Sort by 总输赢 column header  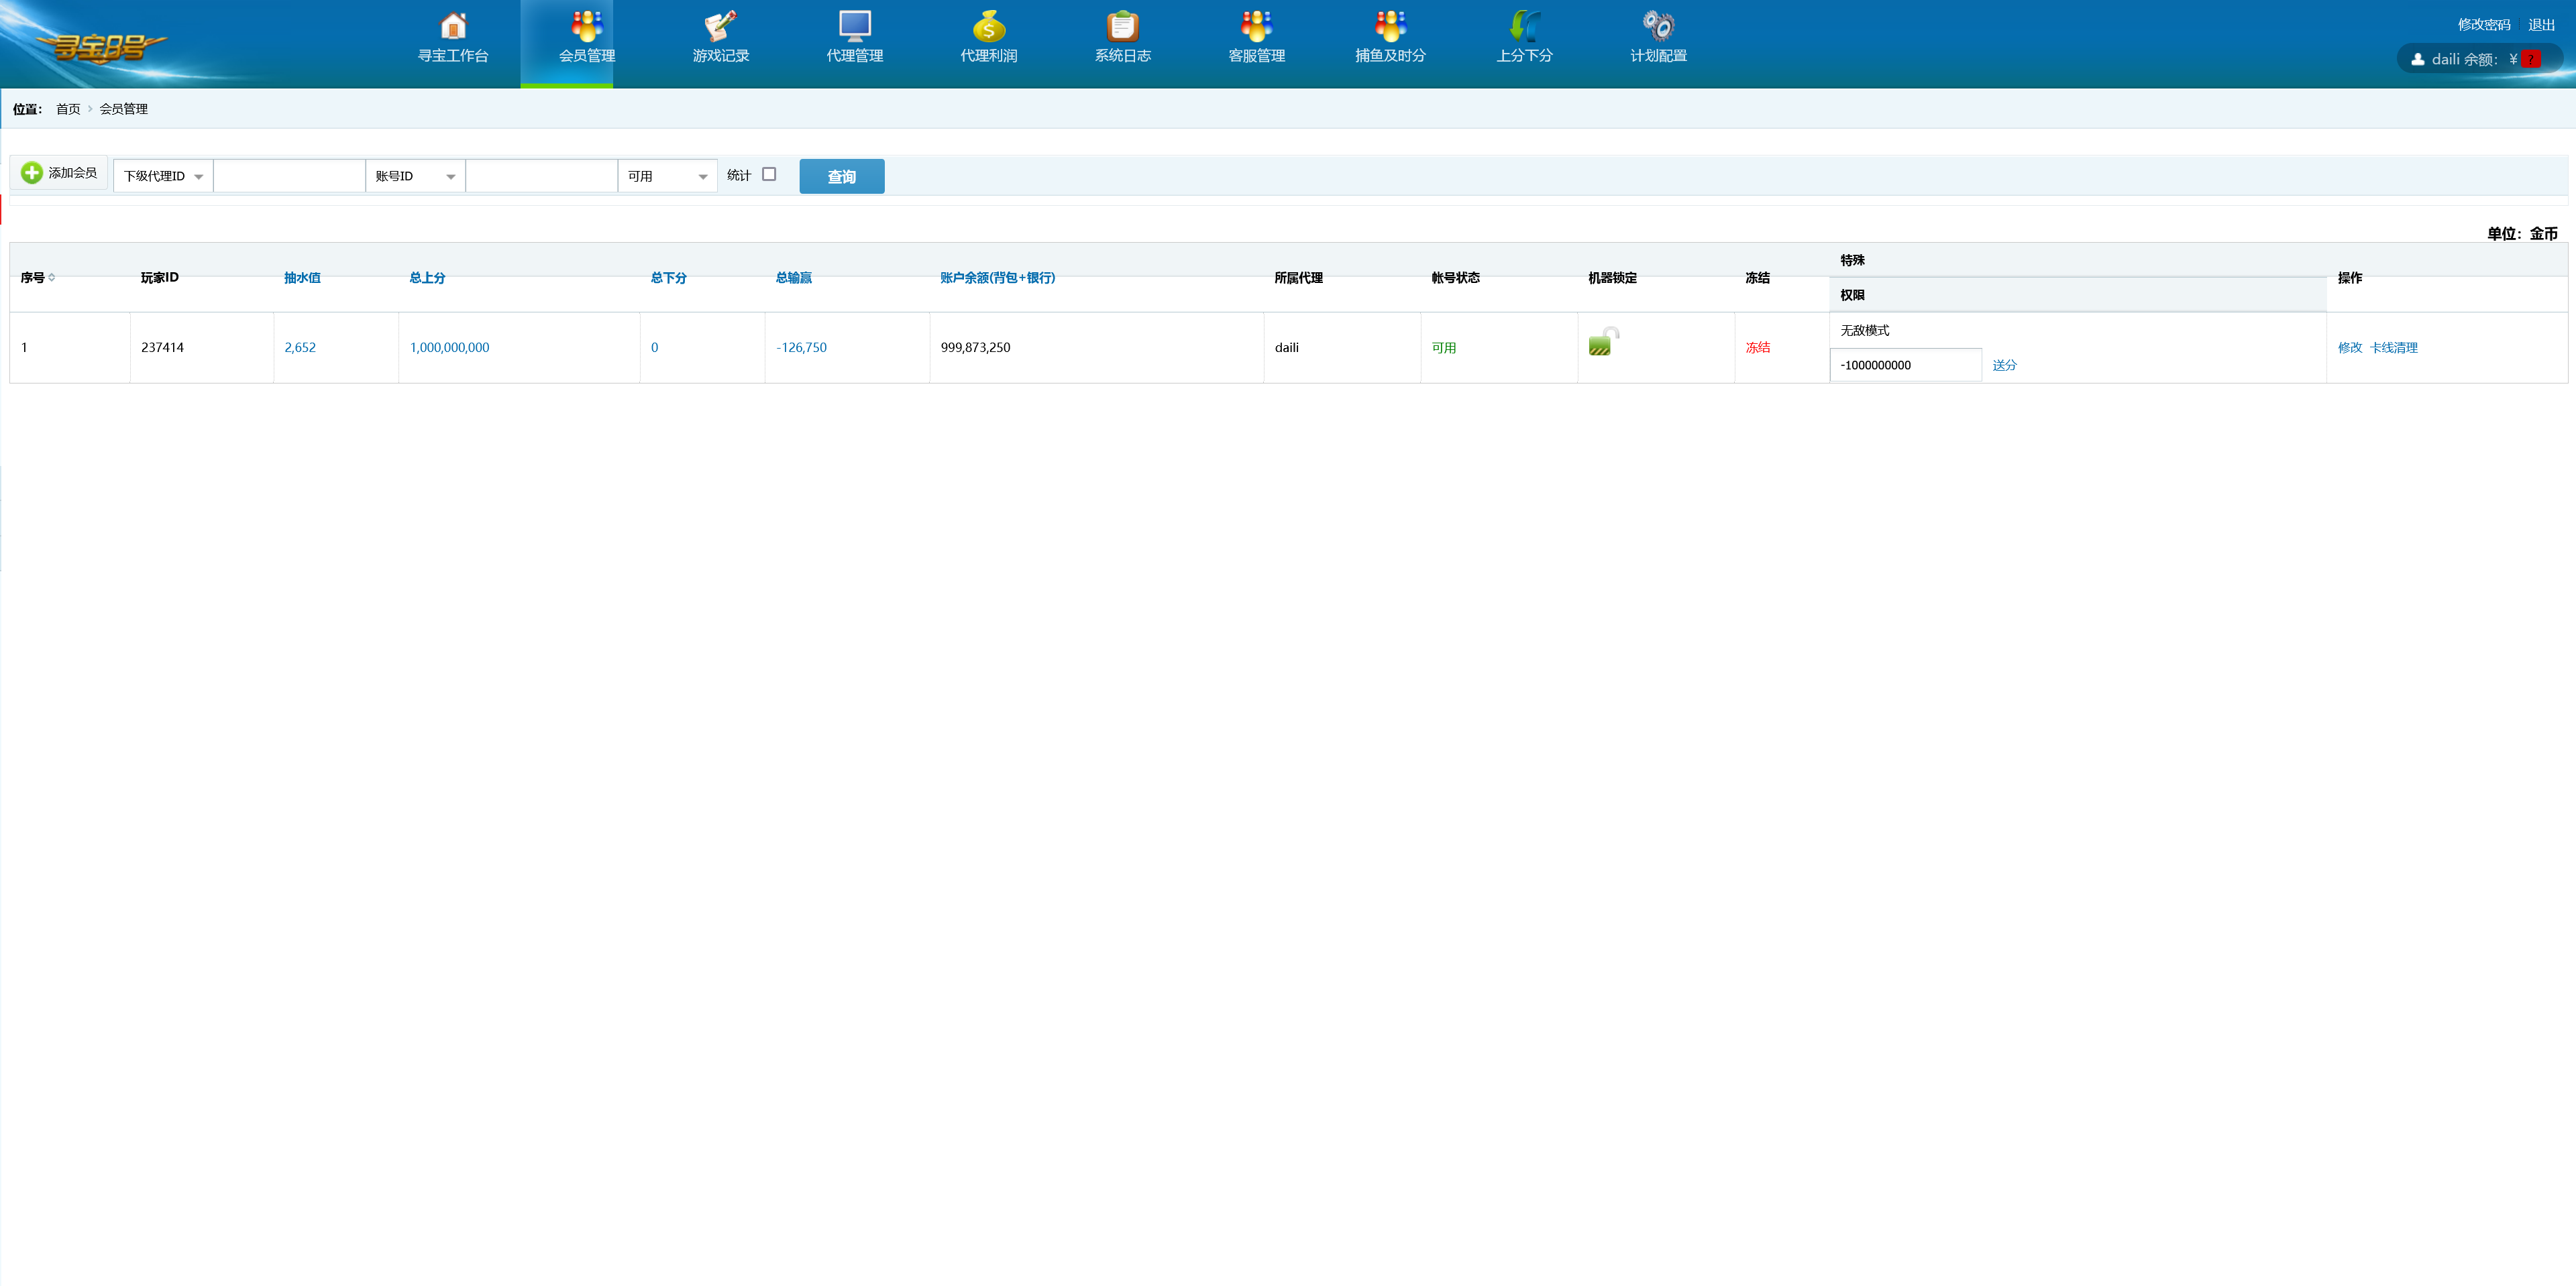pos(794,278)
